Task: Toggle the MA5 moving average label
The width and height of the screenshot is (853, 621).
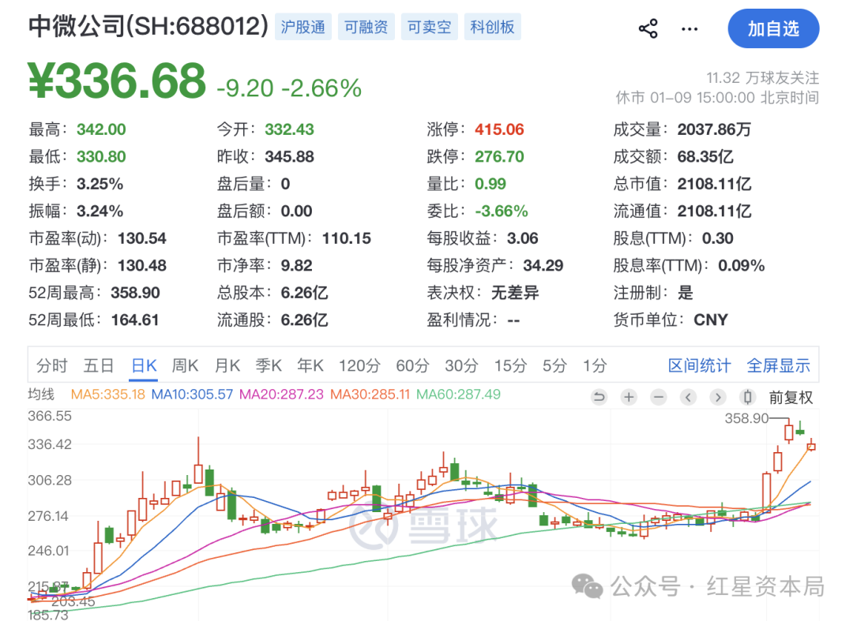Action: click(108, 394)
